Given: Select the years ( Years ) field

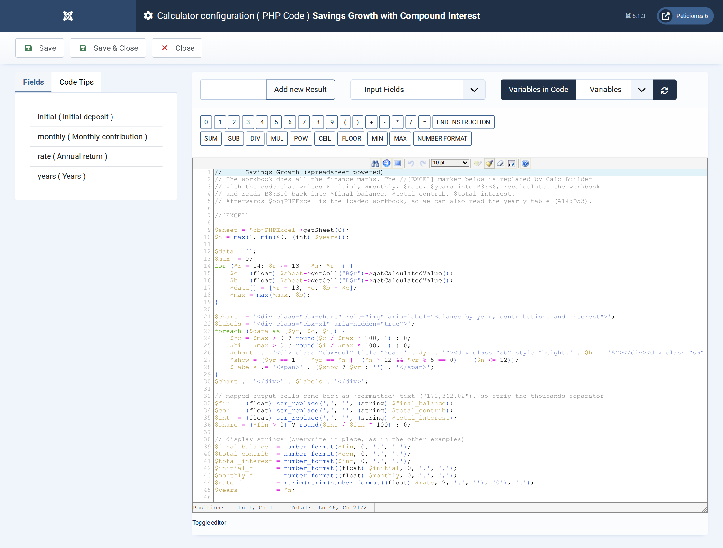Looking at the screenshot, I should 96,176.
